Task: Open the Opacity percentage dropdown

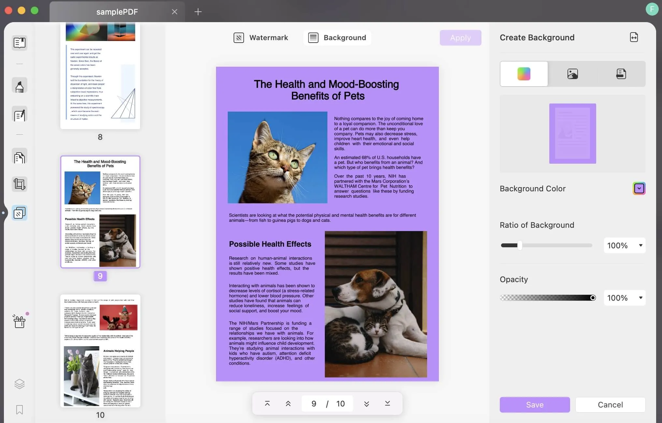Action: [x=640, y=298]
